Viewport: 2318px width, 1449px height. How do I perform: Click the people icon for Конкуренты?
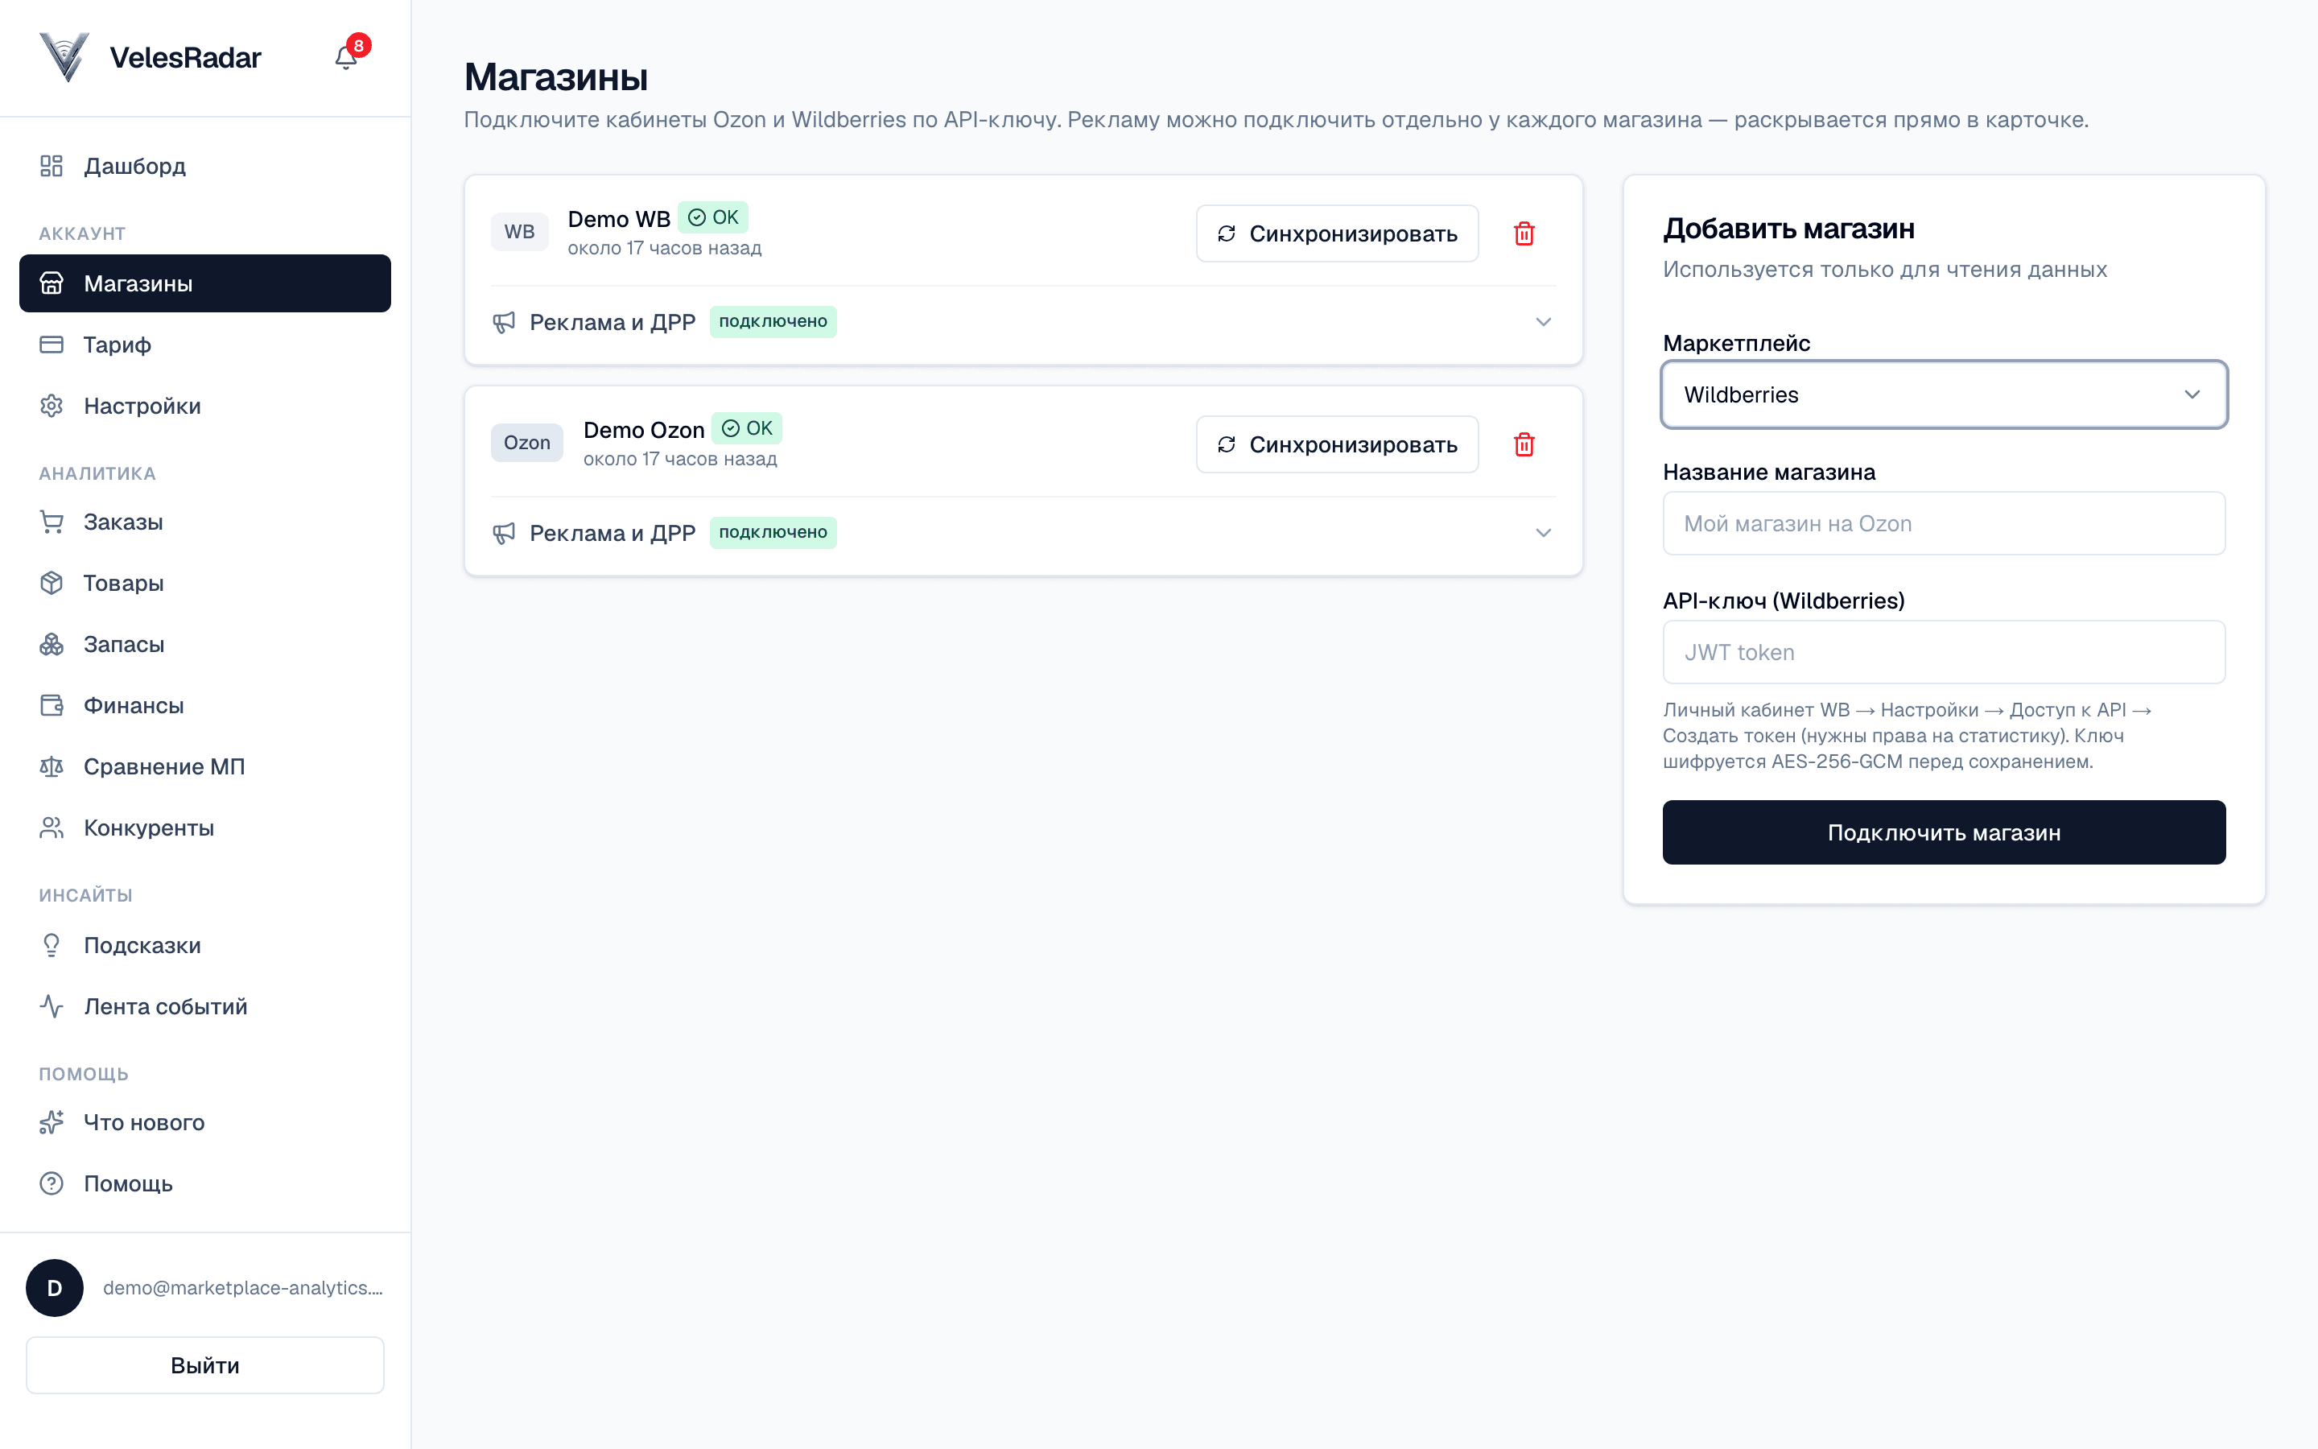pos(52,828)
